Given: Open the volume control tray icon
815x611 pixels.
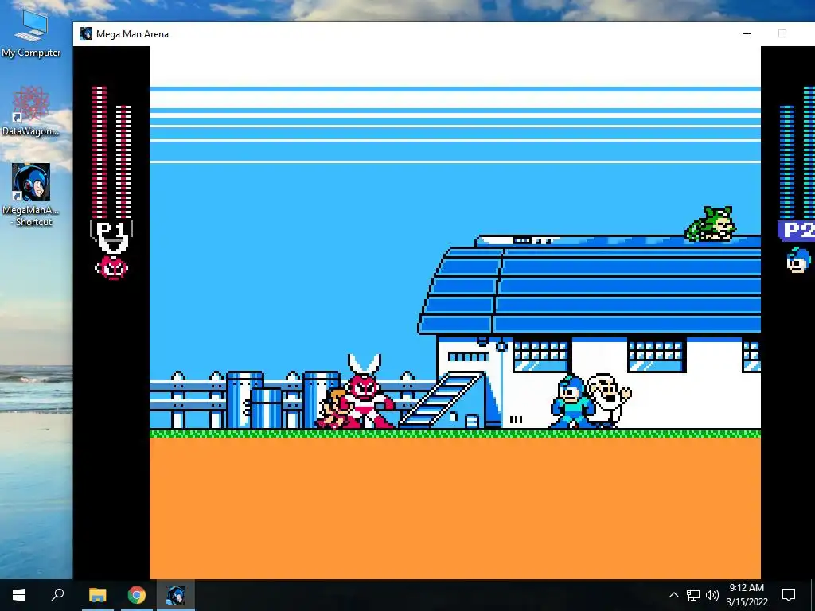Looking at the screenshot, I should pos(712,595).
